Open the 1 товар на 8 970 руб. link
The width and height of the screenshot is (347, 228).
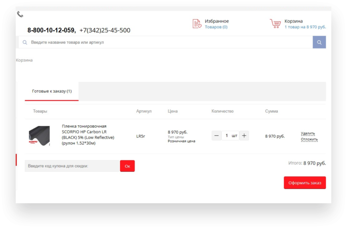(x=305, y=27)
